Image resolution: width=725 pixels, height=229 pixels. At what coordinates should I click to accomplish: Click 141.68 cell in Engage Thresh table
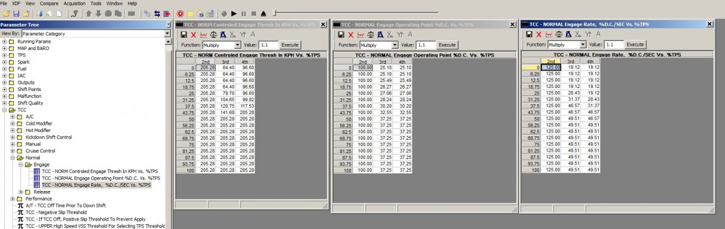click(227, 112)
